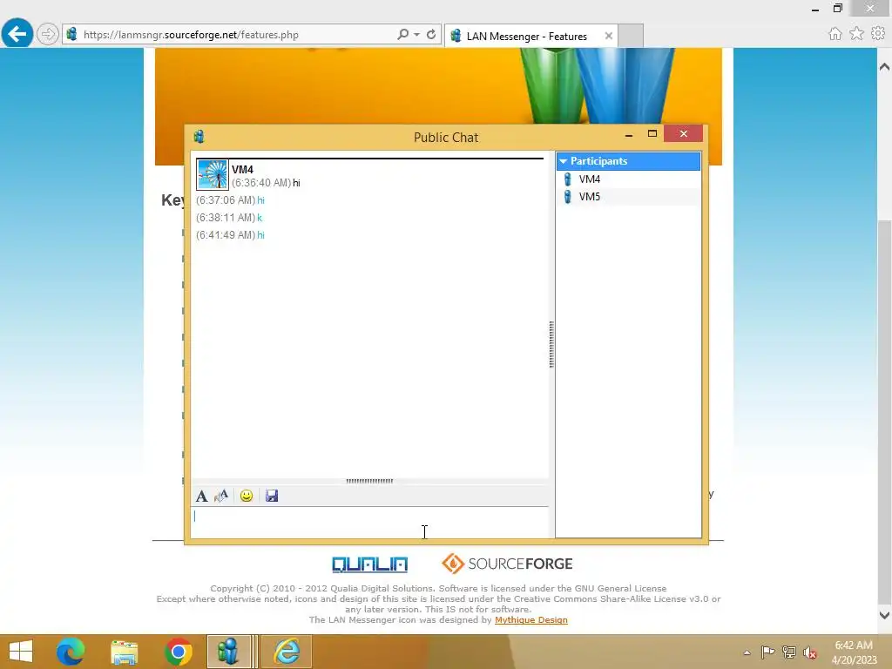
Task: Launch Google Chrome from taskbar
Action: pos(178,652)
